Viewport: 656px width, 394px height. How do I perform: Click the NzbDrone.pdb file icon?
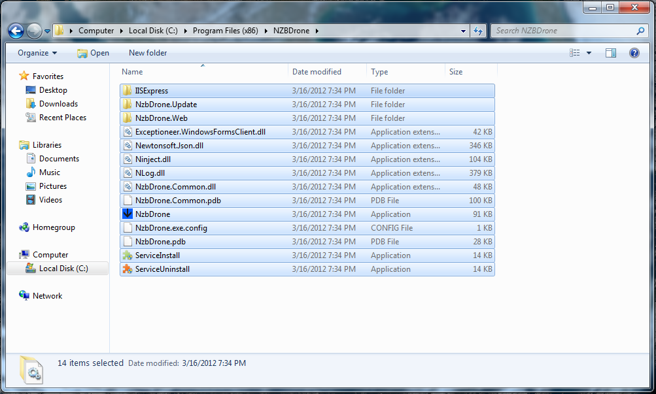click(128, 242)
